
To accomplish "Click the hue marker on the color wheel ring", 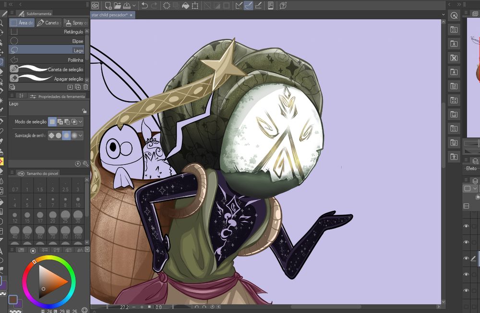I will pos(34,262).
